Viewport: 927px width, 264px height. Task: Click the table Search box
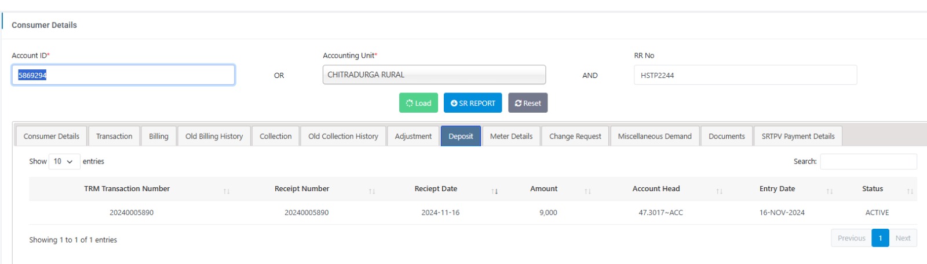pos(868,162)
